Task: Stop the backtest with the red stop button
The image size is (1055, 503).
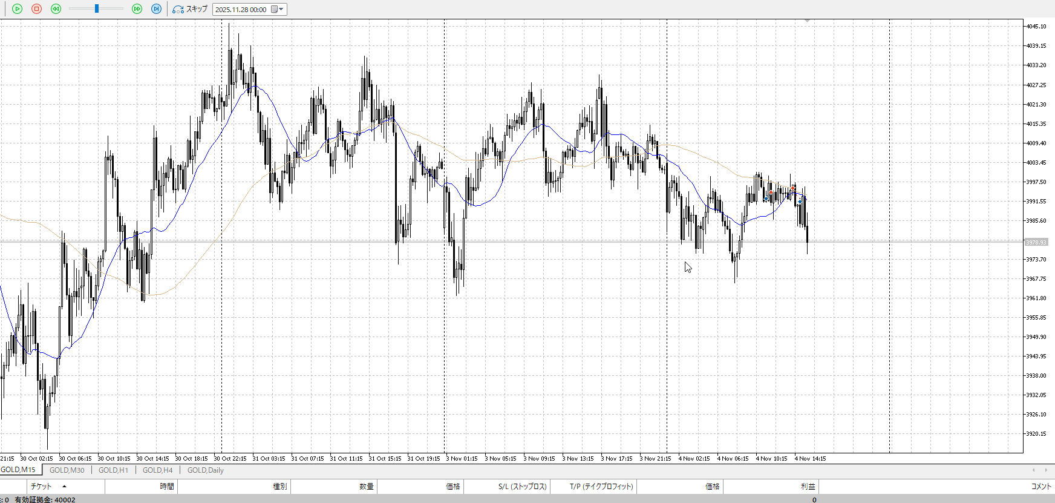Action: [x=36, y=9]
